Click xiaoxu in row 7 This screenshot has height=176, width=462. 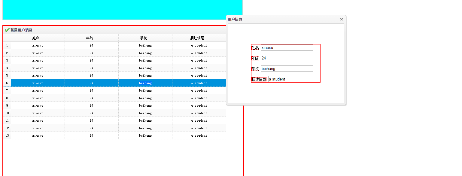[x=38, y=90]
